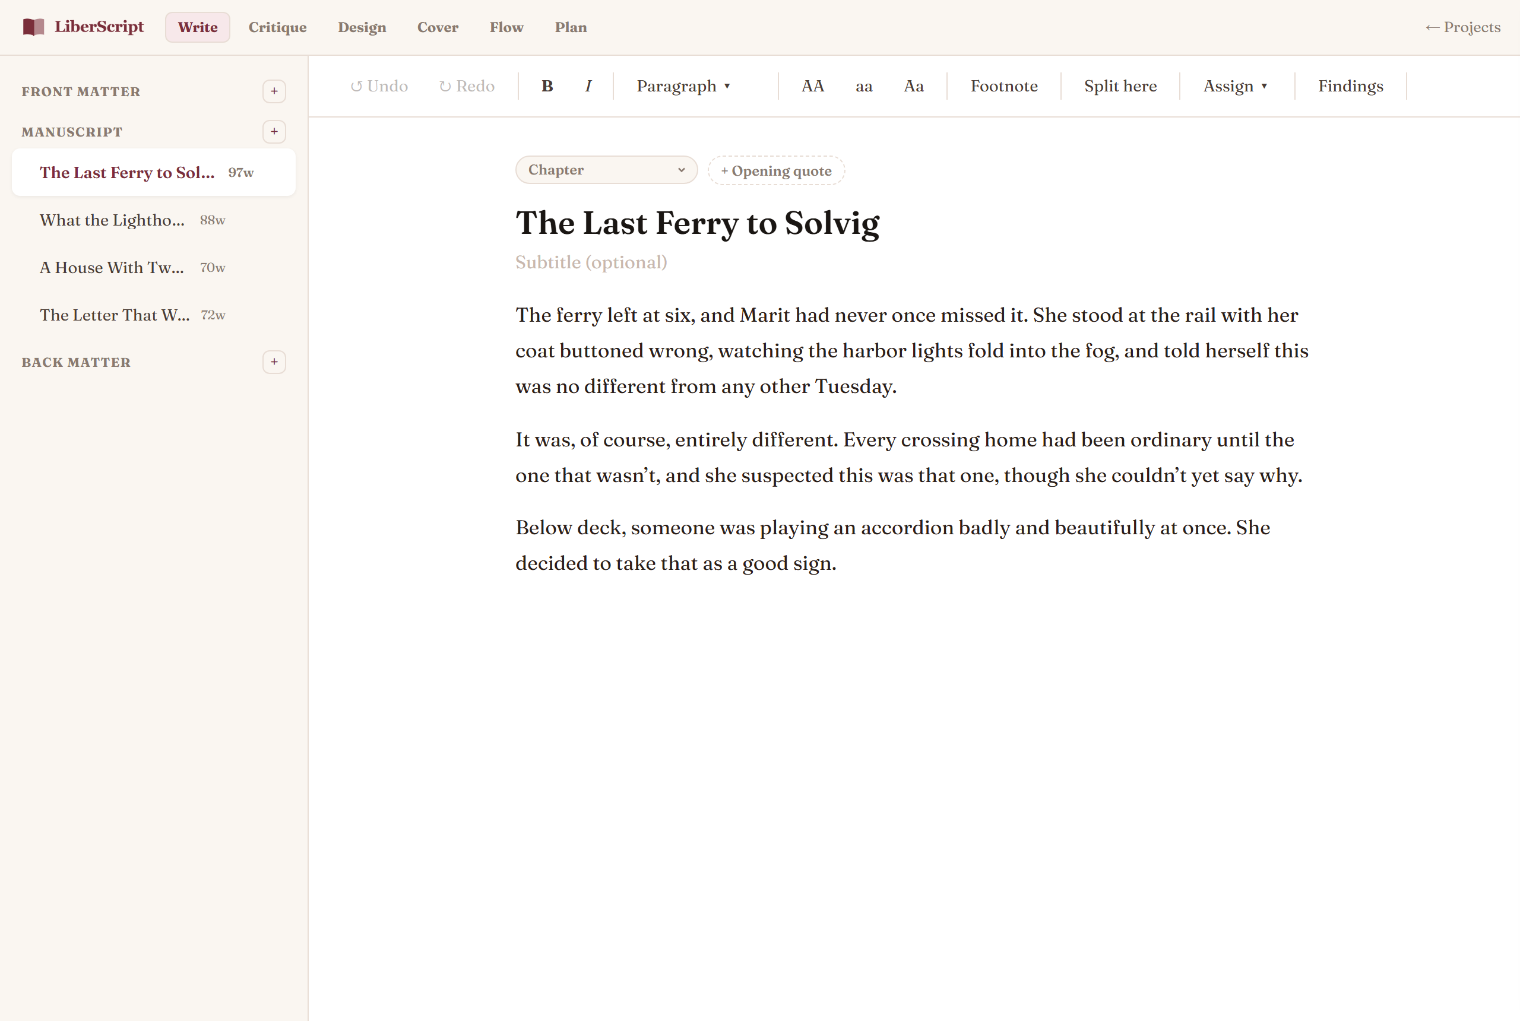Apply lowercase aa text case
Image resolution: width=1520 pixels, height=1021 pixels.
pos(863,86)
